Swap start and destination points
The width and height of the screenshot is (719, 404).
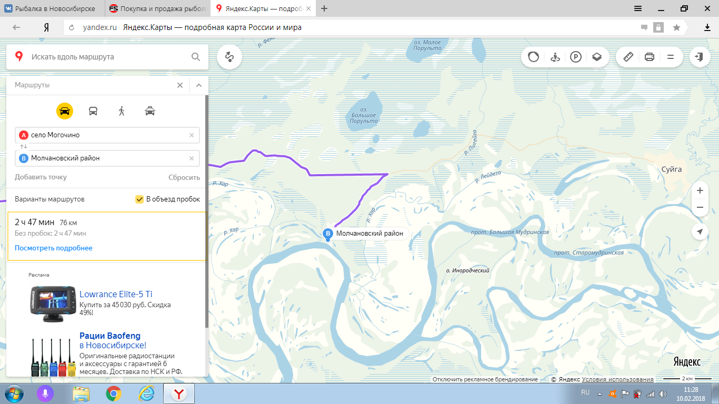tap(23, 147)
